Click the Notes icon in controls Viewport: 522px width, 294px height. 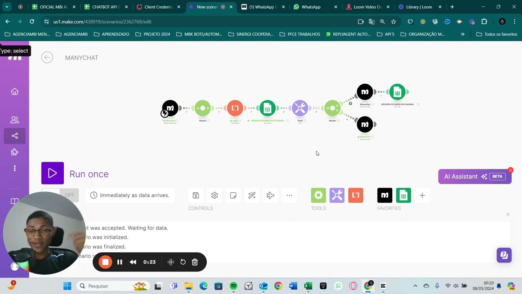(x=233, y=195)
